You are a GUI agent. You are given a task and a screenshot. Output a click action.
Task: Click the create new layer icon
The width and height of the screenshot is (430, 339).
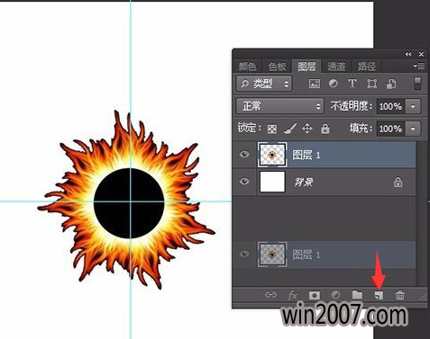(x=379, y=295)
